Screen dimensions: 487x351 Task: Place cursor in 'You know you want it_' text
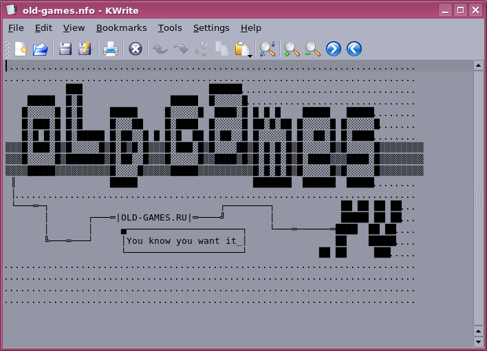click(184, 241)
